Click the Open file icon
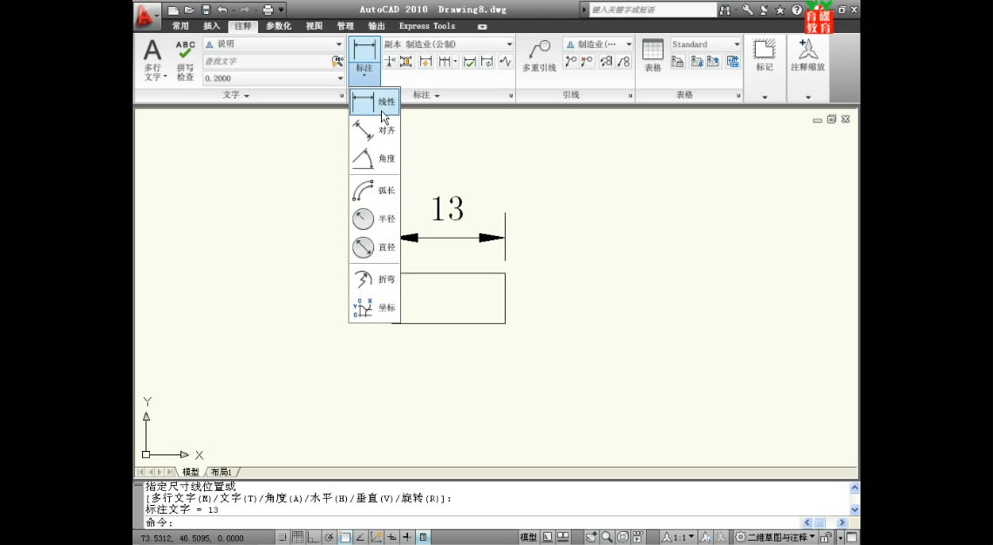 pos(189,10)
